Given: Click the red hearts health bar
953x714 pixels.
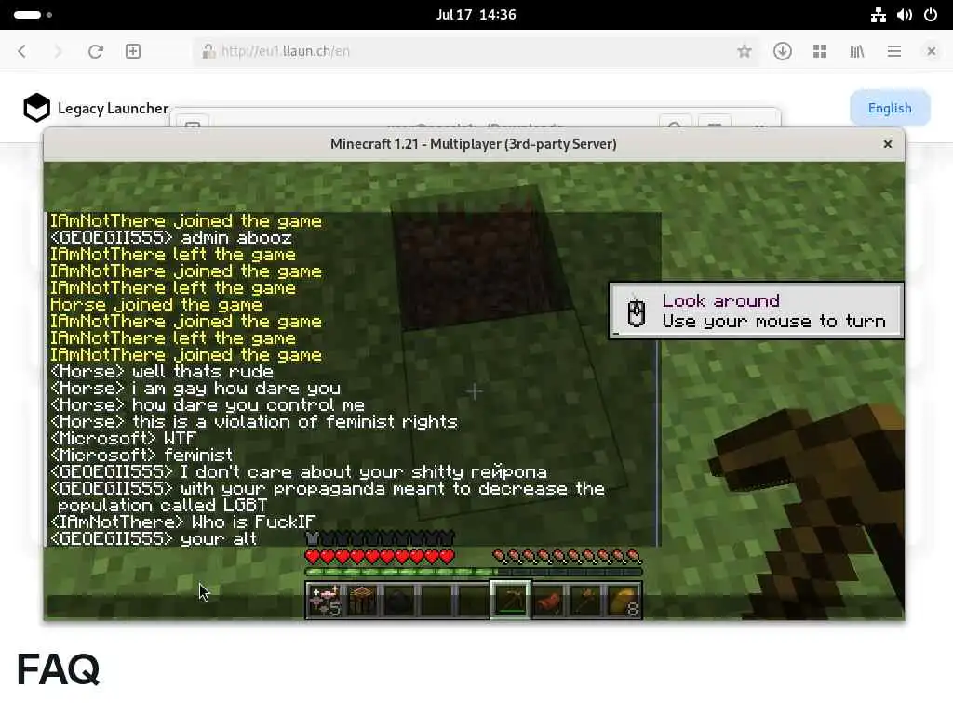Looking at the screenshot, I should (x=380, y=556).
